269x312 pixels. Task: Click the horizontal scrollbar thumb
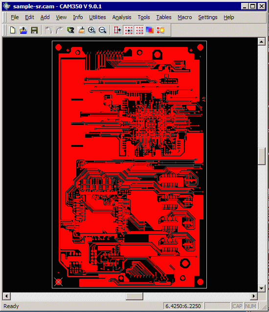(x=134, y=296)
